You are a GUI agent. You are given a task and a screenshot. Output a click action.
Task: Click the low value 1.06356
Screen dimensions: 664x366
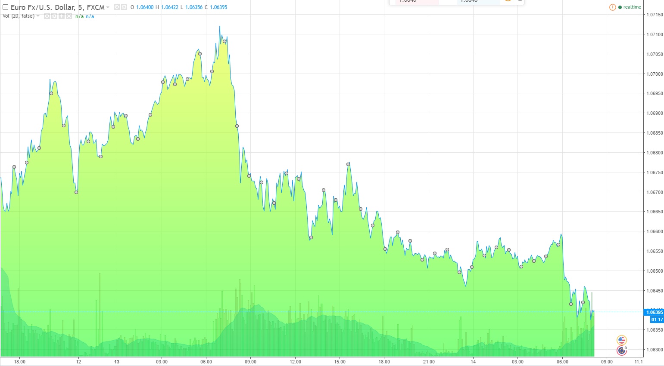click(194, 7)
